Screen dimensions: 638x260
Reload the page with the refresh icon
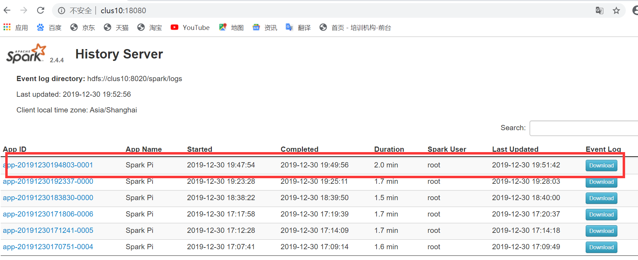tap(40, 10)
